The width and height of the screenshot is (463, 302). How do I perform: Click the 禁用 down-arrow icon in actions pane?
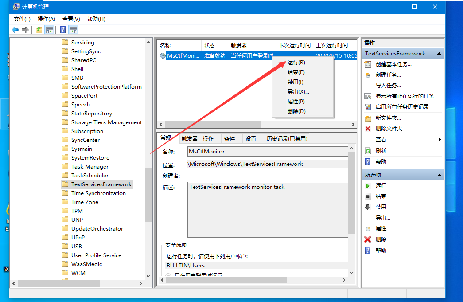point(368,207)
